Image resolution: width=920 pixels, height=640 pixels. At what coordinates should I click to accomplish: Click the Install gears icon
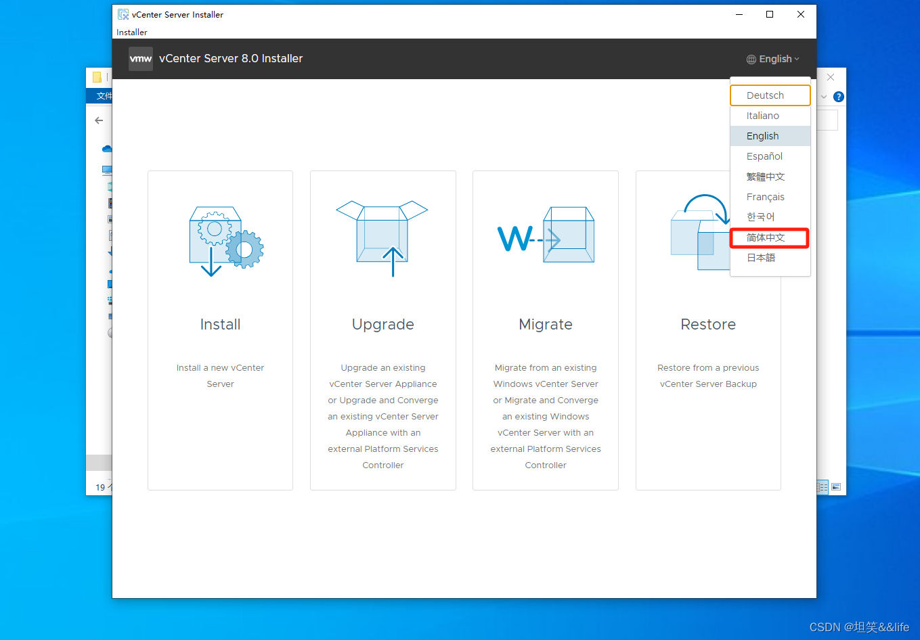[227, 242]
